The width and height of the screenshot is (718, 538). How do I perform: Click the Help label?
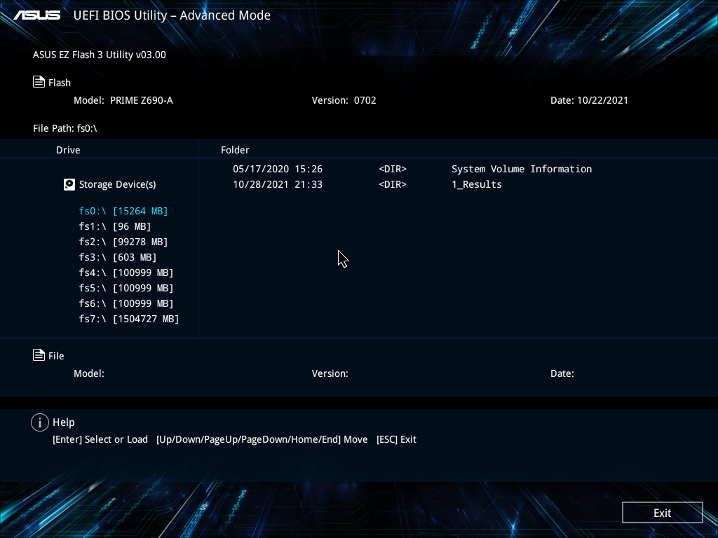click(x=64, y=422)
